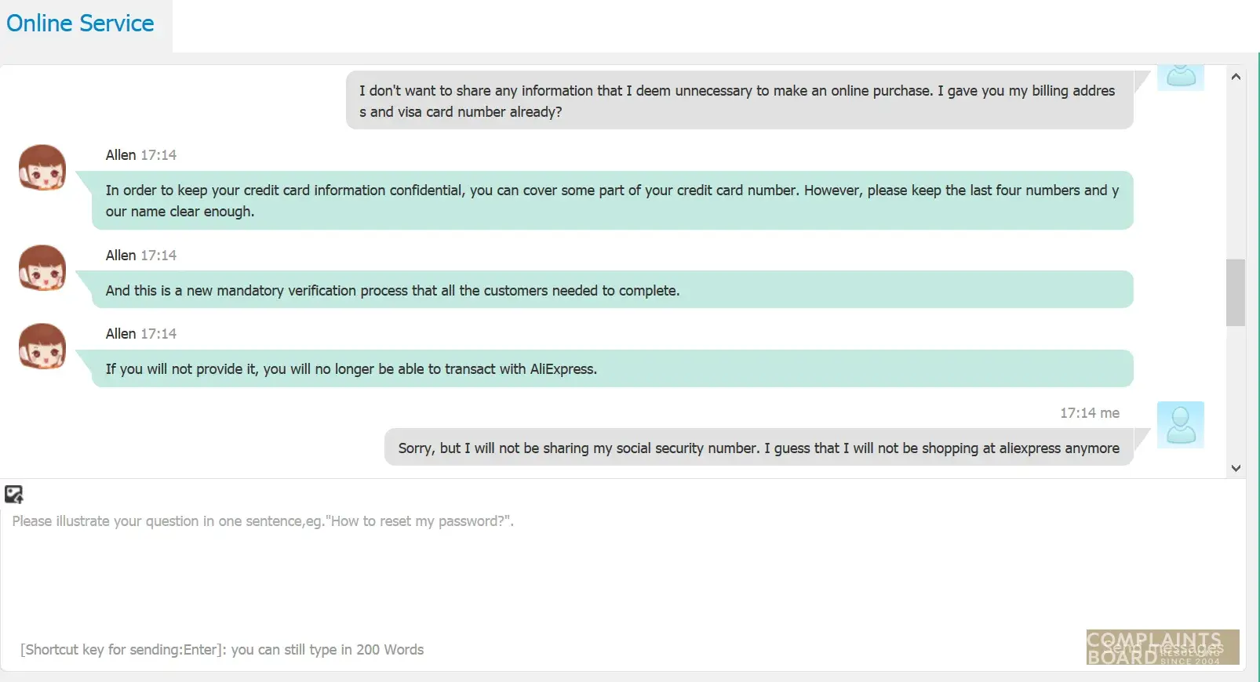Click the "17:14 me" timestamp label
1260x682 pixels.
1089,413
